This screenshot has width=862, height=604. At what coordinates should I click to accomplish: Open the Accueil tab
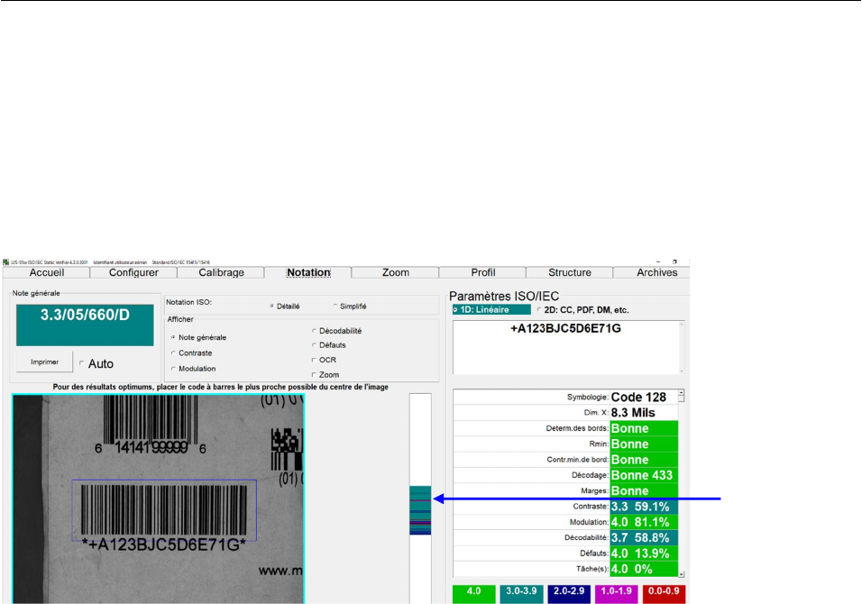(47, 272)
